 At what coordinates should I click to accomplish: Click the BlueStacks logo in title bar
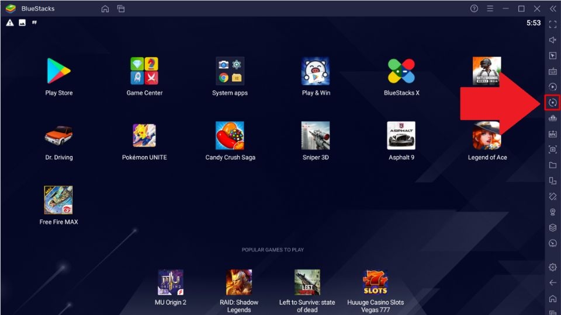11,9
